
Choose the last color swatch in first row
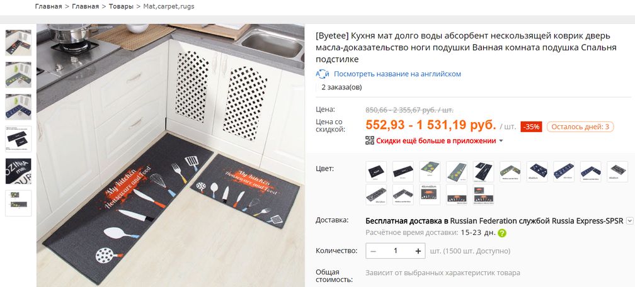617,172
